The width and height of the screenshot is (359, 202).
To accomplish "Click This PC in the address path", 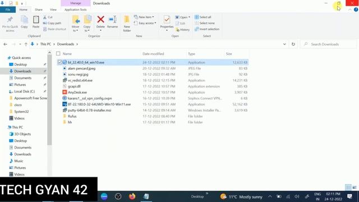I will (45, 44).
